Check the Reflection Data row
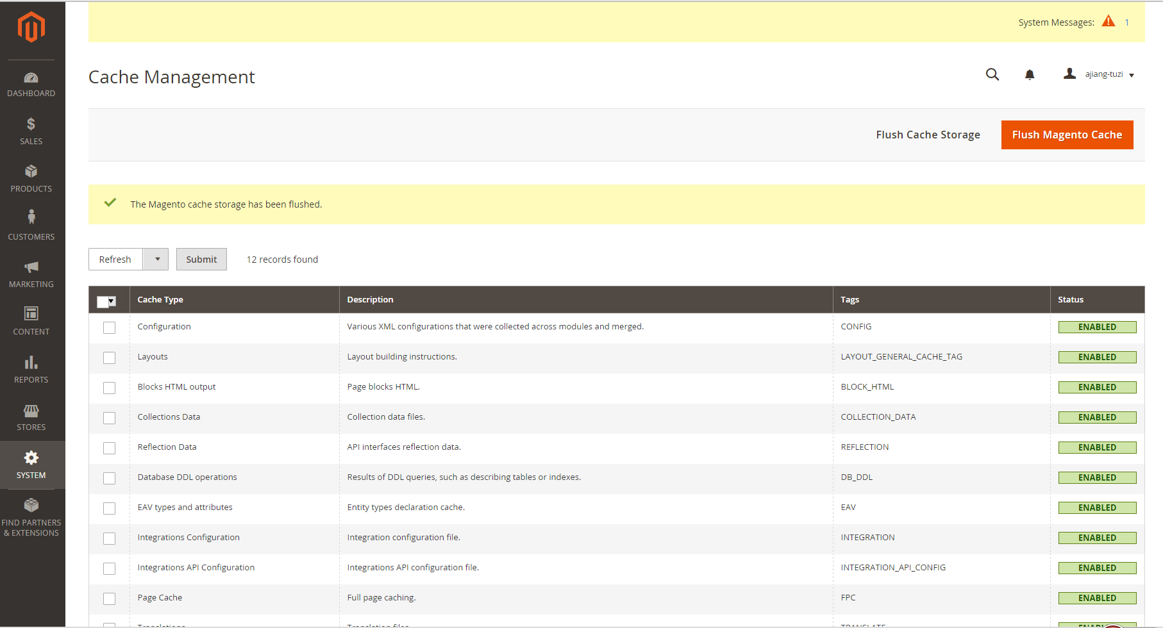Image resolution: width=1163 pixels, height=628 pixels. tap(110, 448)
